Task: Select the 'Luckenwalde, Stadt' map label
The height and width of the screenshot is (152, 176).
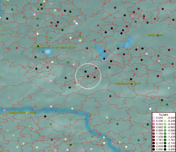Action: point(128,83)
